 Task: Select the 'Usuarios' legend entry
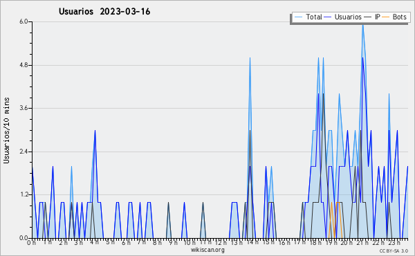(343, 17)
